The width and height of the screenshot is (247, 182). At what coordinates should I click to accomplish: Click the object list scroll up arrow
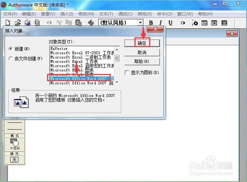point(117,50)
